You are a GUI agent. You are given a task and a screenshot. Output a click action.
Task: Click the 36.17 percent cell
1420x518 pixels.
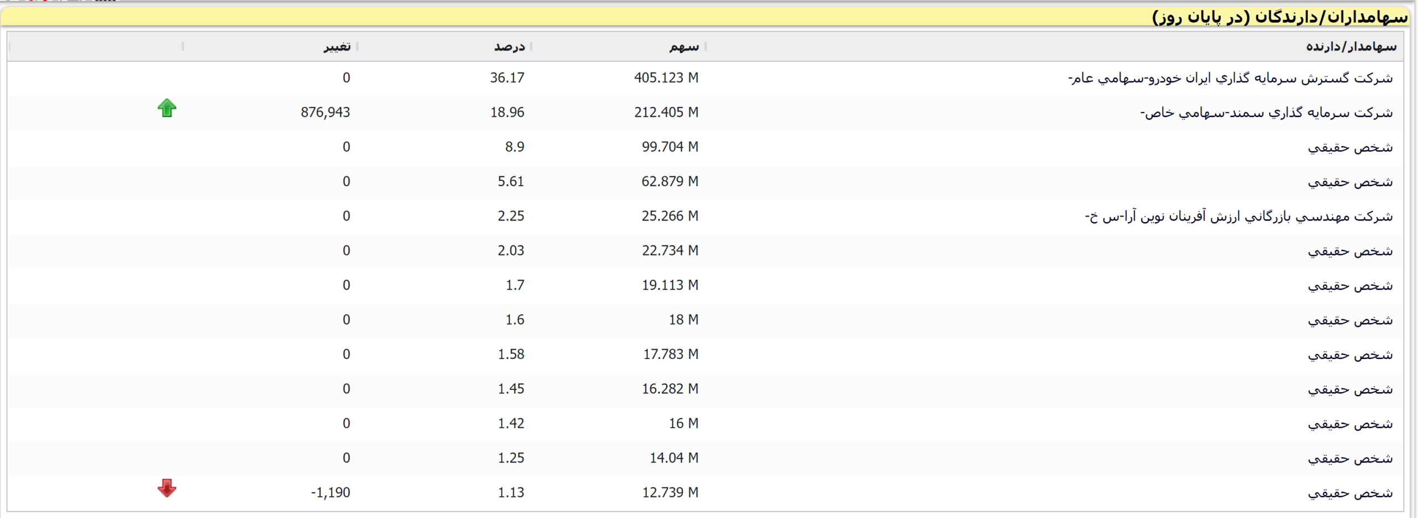(506, 78)
